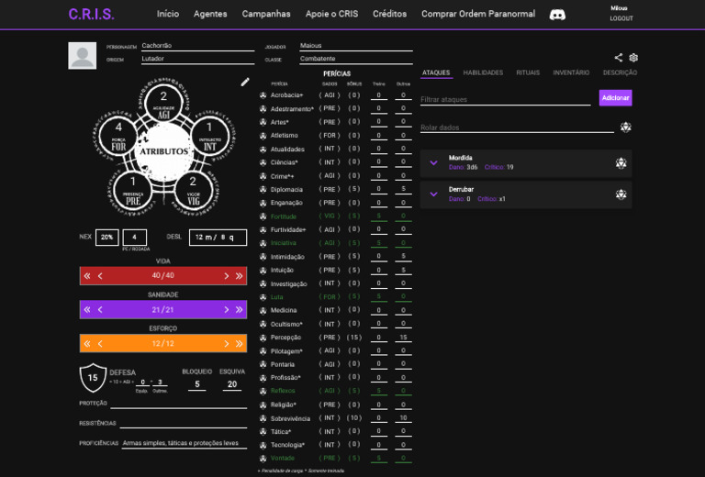Roll dice with the Rolar dados icon

pyautogui.click(x=625, y=128)
